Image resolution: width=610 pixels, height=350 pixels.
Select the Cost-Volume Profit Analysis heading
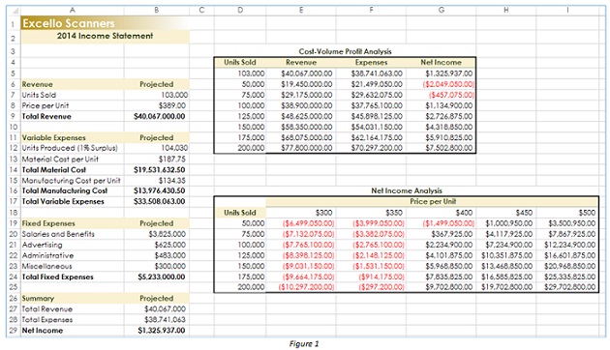tap(345, 51)
